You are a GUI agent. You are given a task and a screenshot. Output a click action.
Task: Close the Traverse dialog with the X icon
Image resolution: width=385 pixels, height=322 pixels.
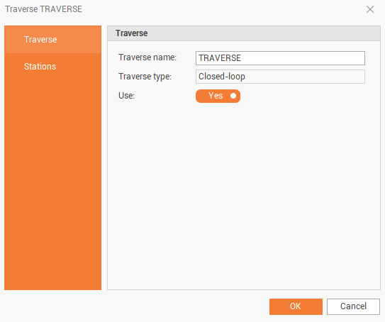coord(370,10)
